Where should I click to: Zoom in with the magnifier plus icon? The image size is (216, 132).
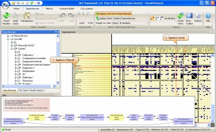pyautogui.click(x=79, y=14)
